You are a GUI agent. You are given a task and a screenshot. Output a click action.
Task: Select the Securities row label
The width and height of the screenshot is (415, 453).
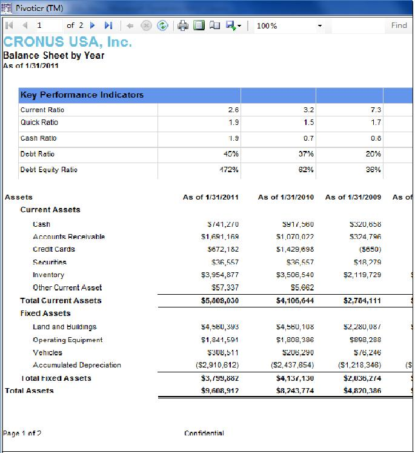(x=50, y=262)
